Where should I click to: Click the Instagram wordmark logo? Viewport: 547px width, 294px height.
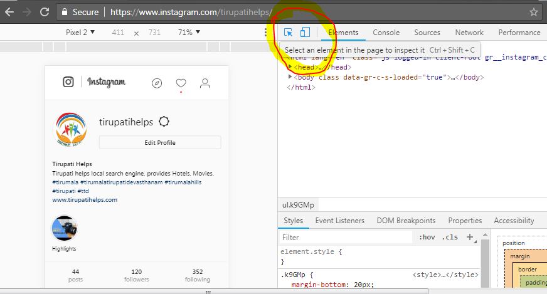tap(106, 82)
